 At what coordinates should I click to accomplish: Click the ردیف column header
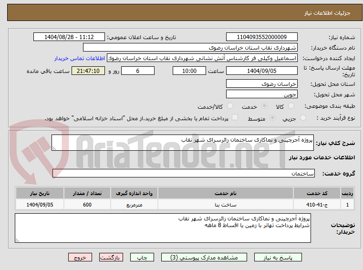347,193
